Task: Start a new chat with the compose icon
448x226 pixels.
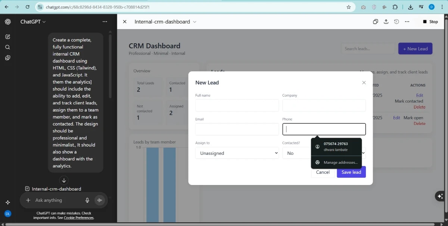Action: pos(7,36)
